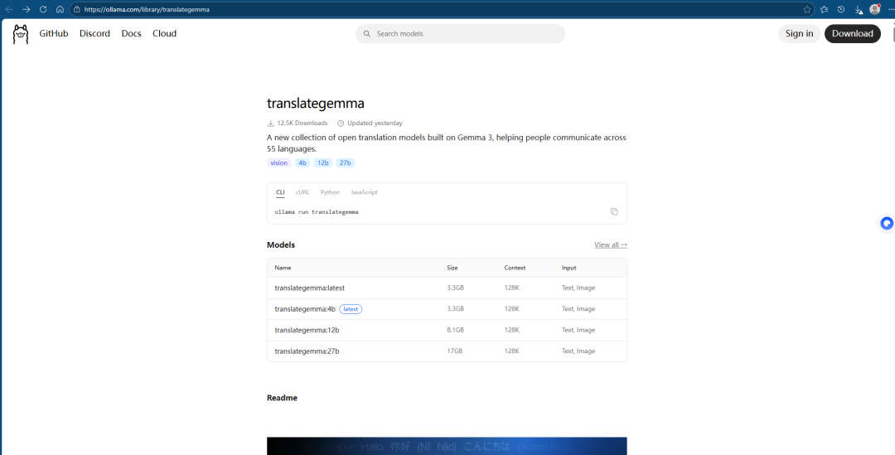Click the Readme banner image
895x455 pixels.
point(447,446)
